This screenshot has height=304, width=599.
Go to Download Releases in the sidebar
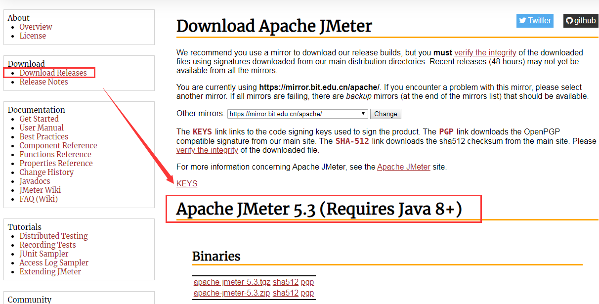pos(53,73)
